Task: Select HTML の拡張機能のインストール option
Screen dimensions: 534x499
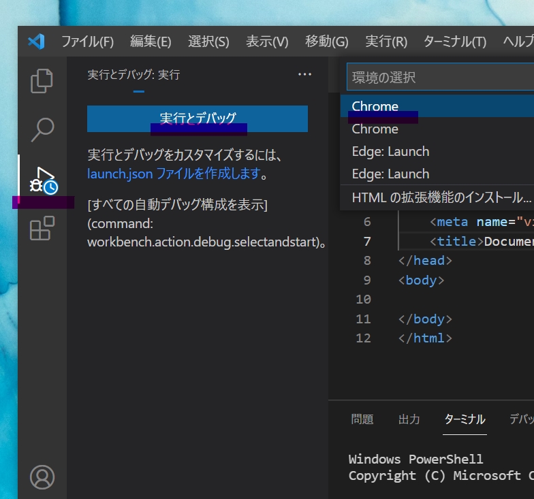Action: coord(439,198)
